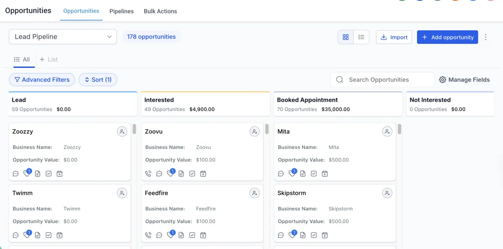Open Sort (1) options

point(98,80)
